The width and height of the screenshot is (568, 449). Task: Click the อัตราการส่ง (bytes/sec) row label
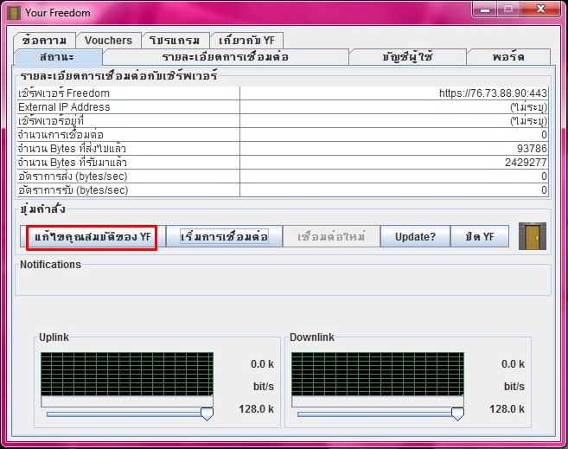pyautogui.click(x=73, y=176)
